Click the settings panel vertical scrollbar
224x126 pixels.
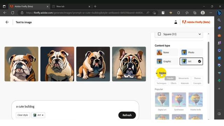(x=209, y=63)
